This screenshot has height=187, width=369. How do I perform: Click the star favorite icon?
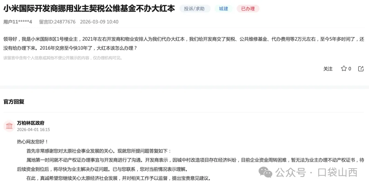344,68
